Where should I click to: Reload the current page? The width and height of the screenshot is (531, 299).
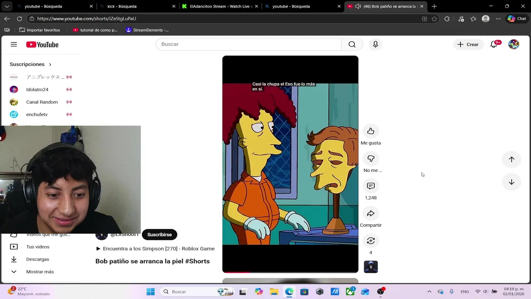point(19,19)
